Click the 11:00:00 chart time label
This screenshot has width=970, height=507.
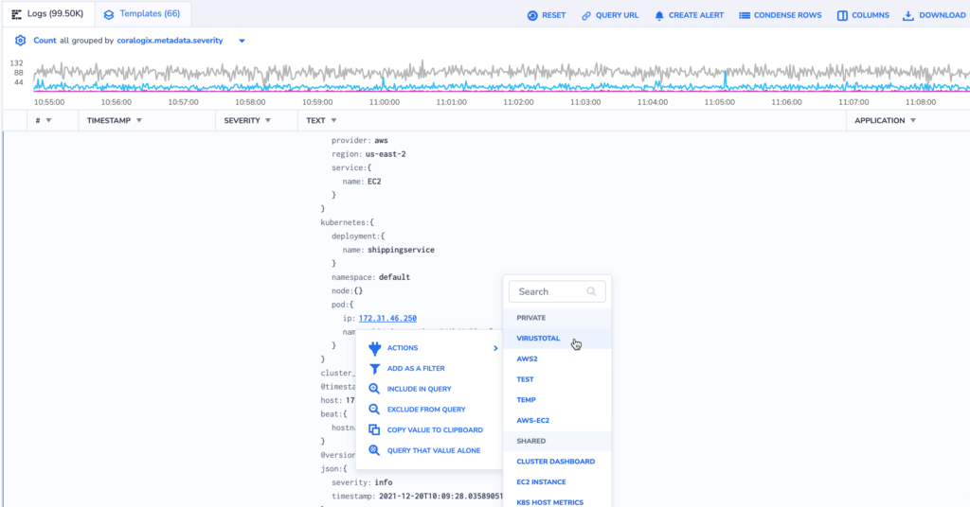(x=385, y=102)
